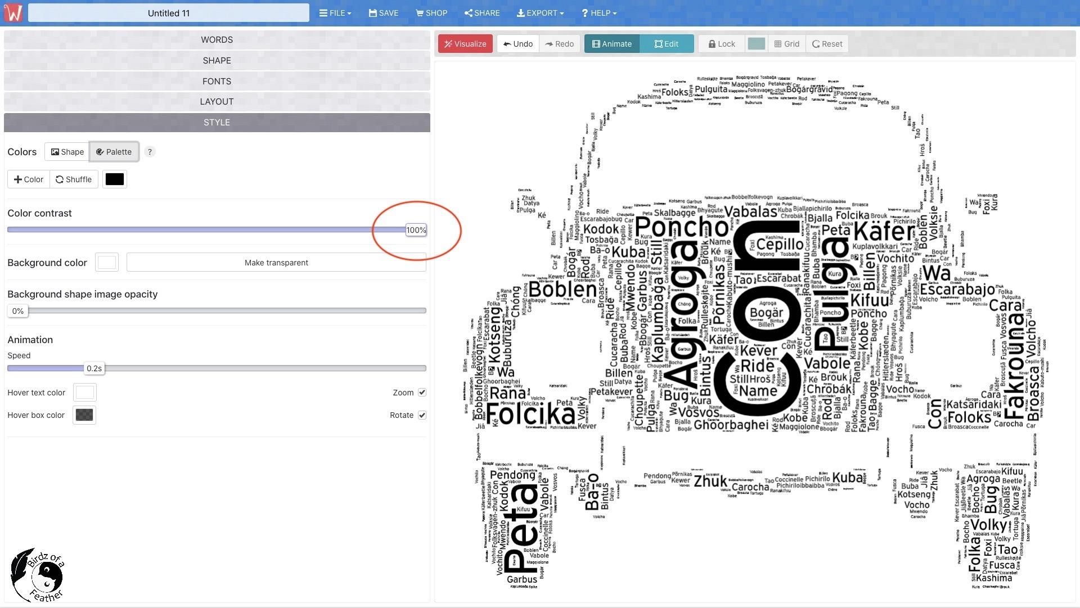The height and width of the screenshot is (608, 1080).
Task: Click Make transparent button
Action: (x=276, y=263)
